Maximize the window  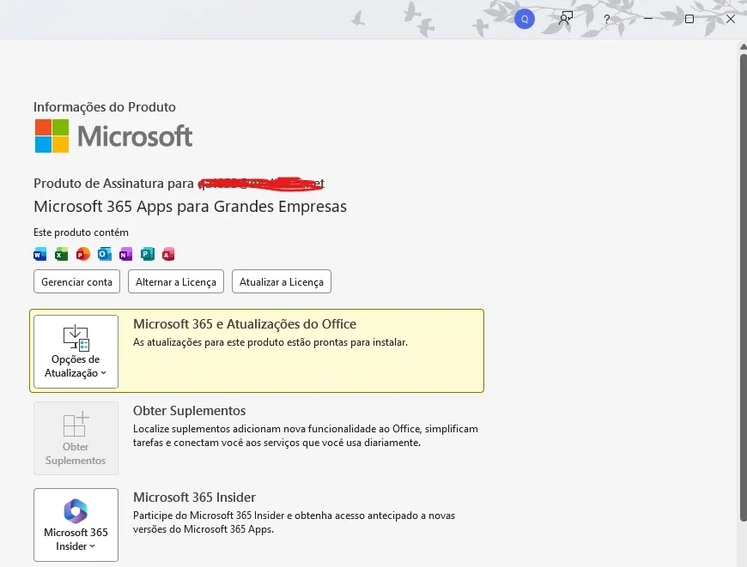689,19
